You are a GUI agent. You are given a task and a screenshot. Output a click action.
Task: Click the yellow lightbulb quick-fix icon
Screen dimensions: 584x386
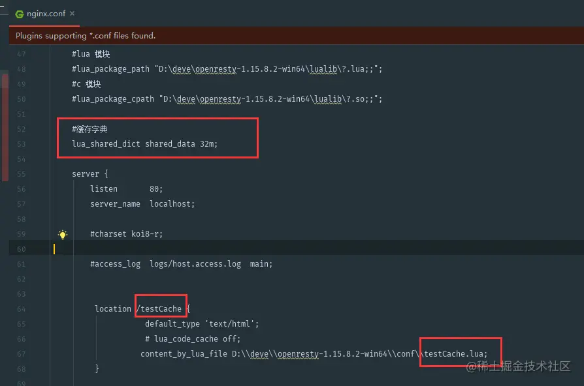point(63,234)
